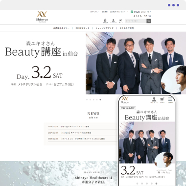Open the second nav item in the main menu
186x186 pixels.
coord(82,28)
